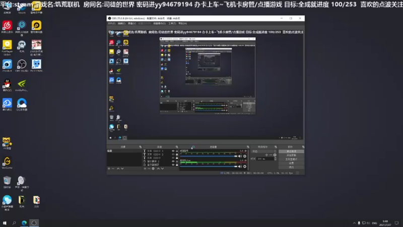Move selected source up with arrow

(x=158, y=168)
